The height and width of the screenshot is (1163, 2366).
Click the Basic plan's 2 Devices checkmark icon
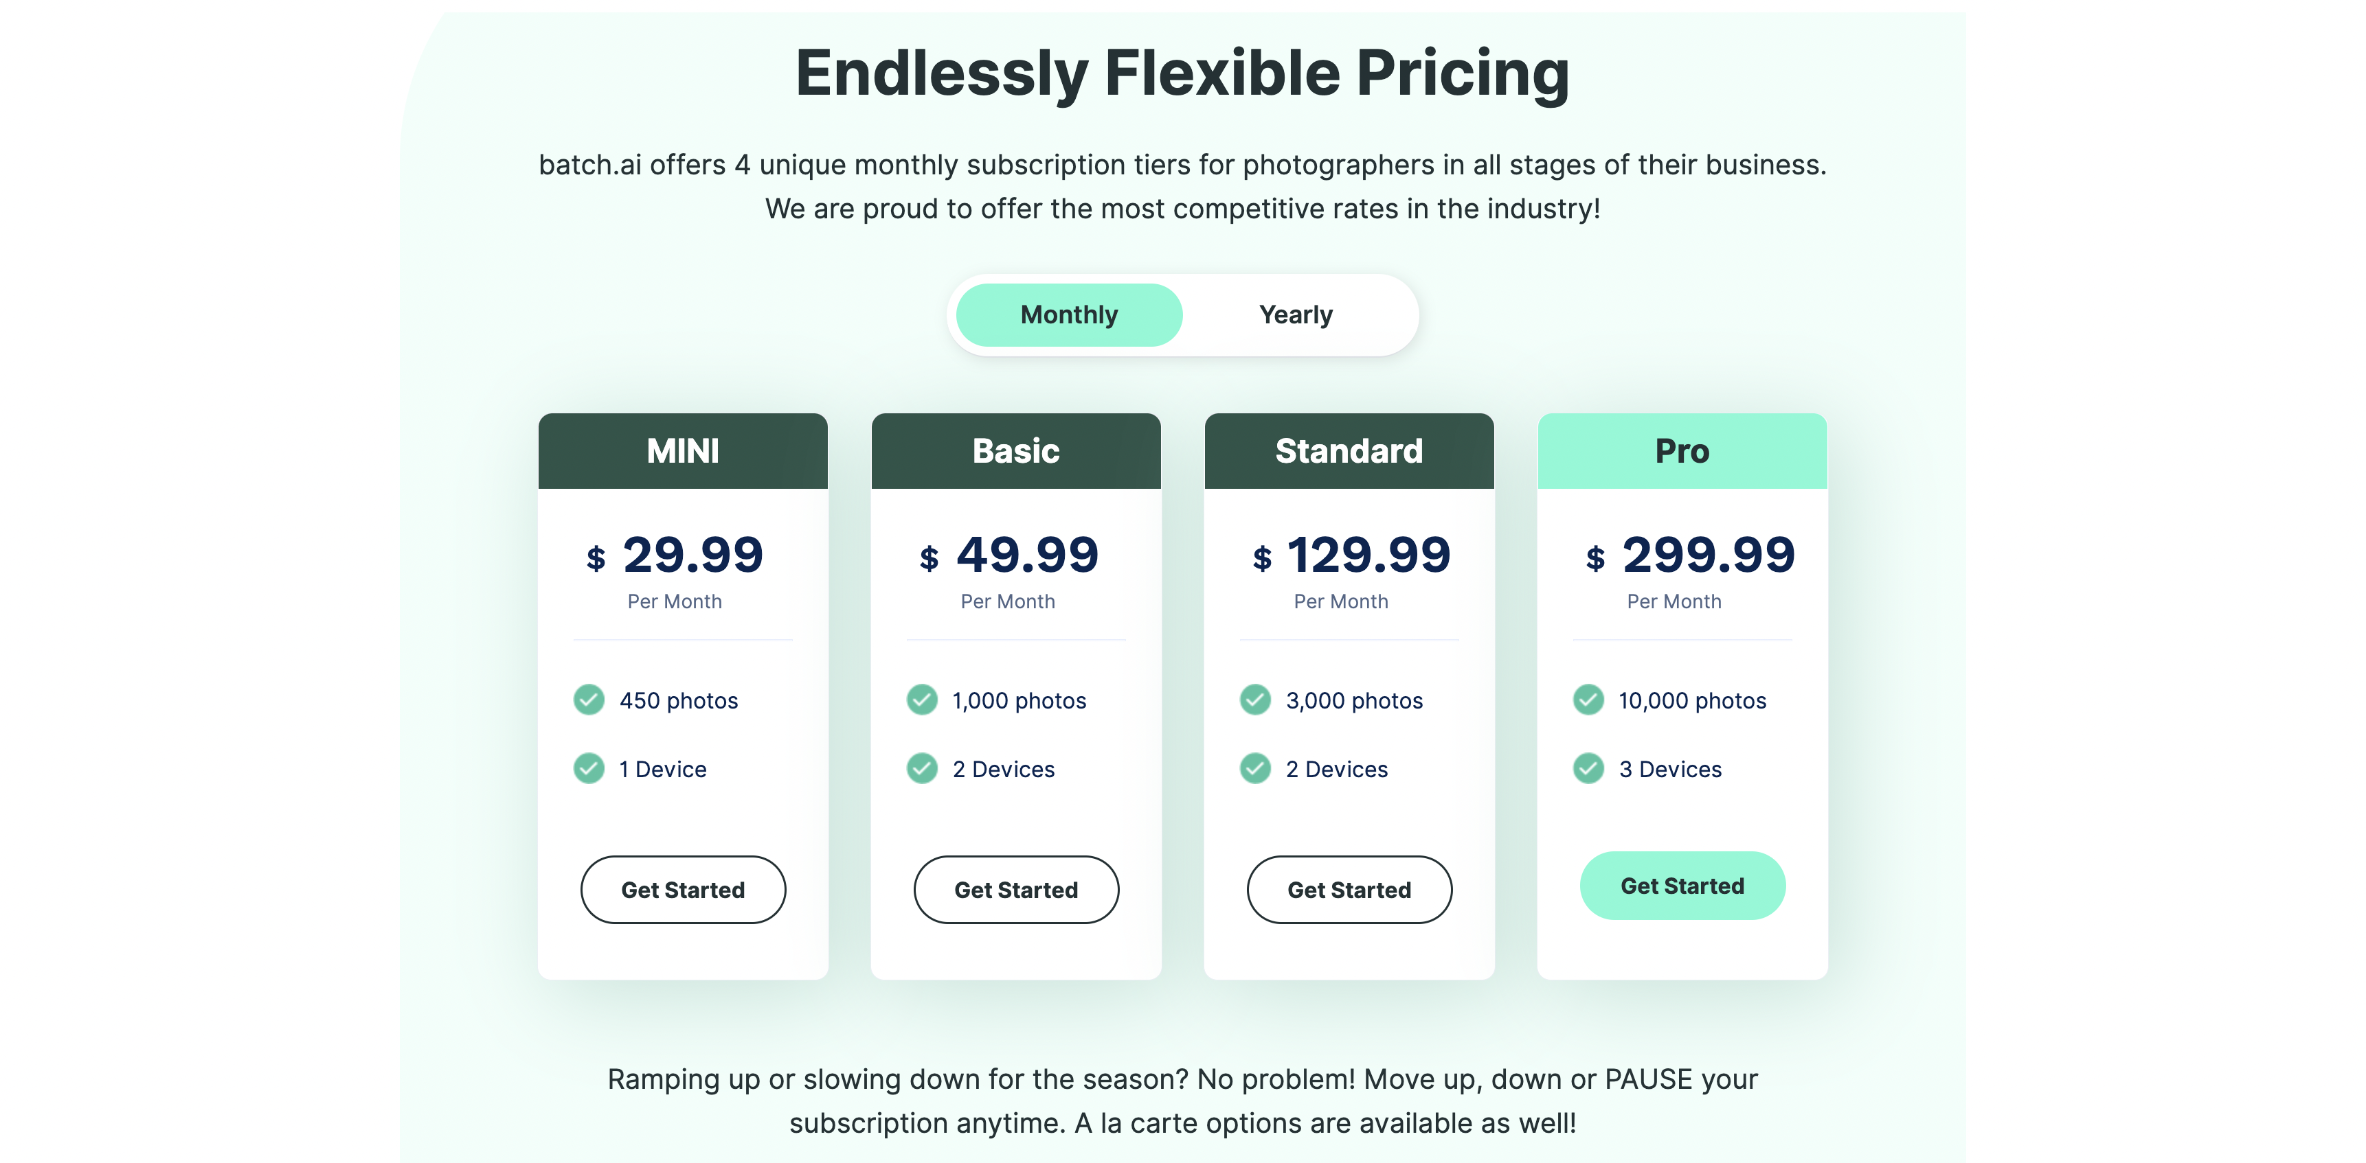pos(922,768)
